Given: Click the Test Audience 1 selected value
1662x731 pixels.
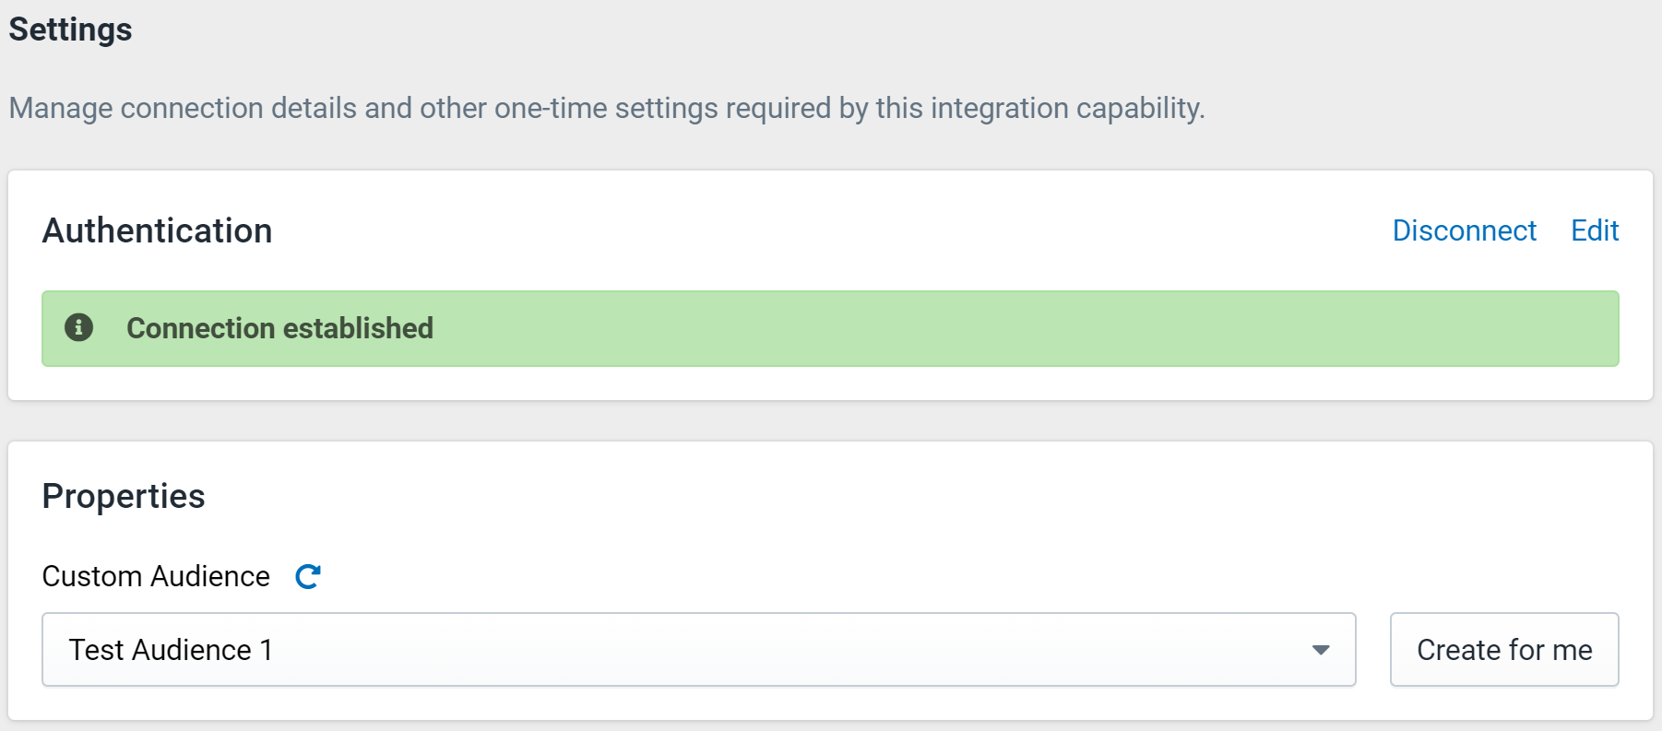Looking at the screenshot, I should click(x=171, y=650).
